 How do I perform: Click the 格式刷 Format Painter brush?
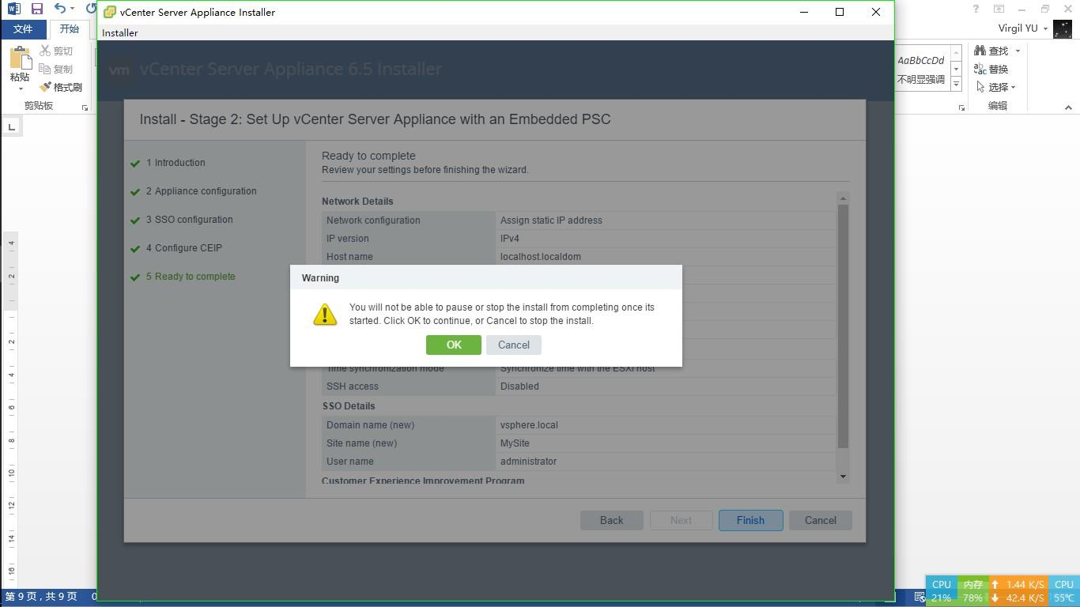pyautogui.click(x=46, y=87)
